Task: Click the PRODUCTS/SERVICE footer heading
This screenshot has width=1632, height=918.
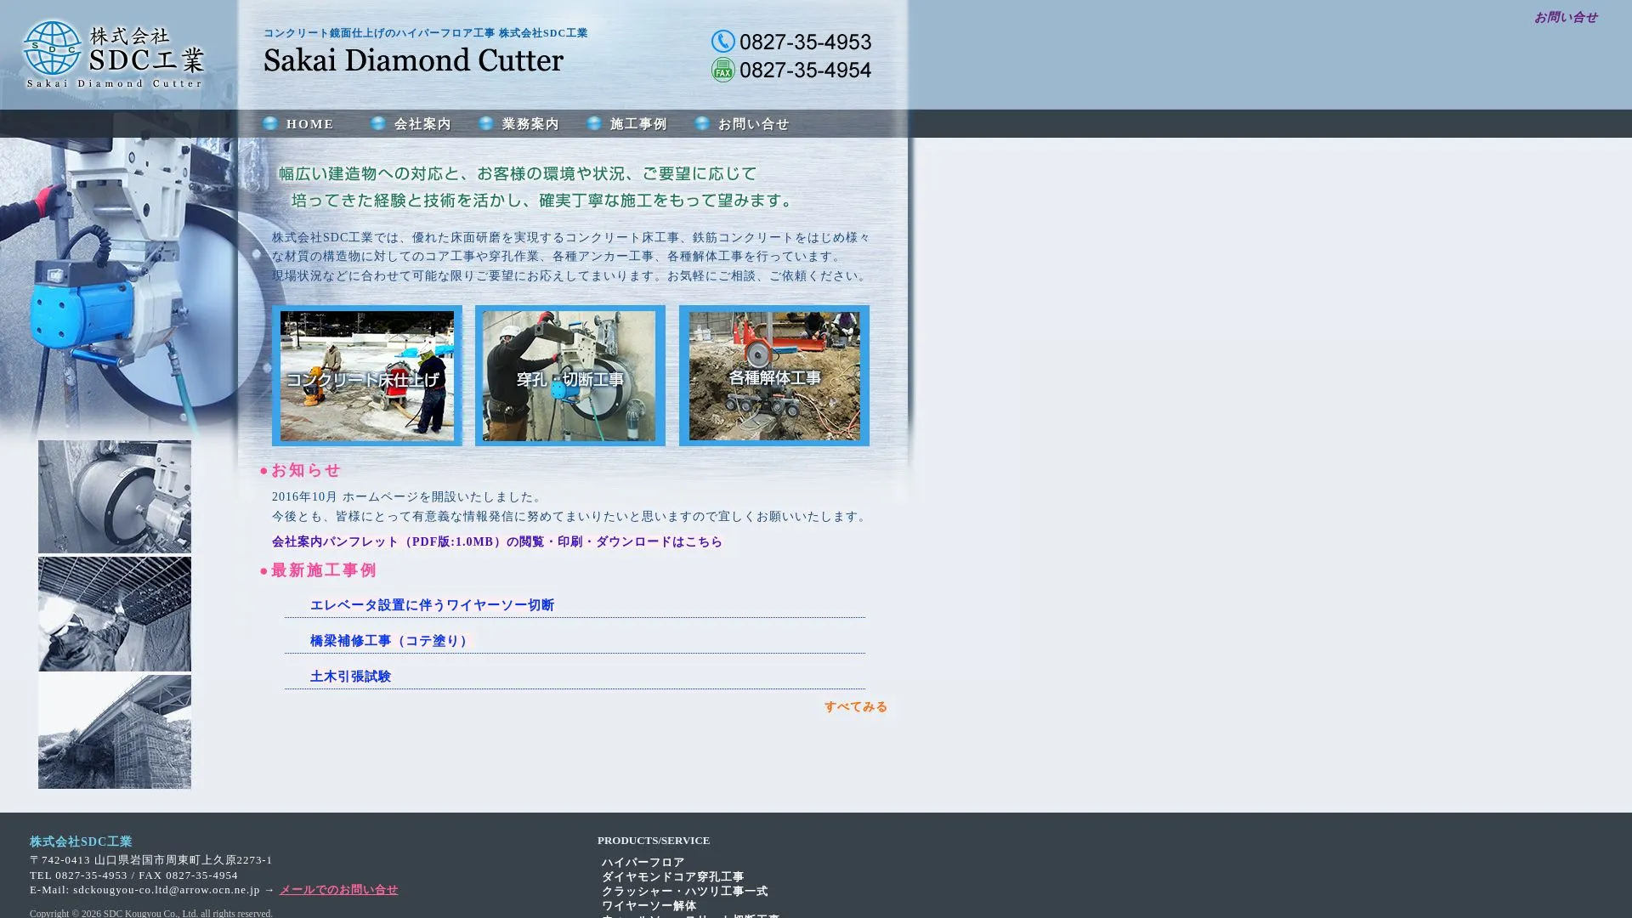Action: (x=654, y=841)
